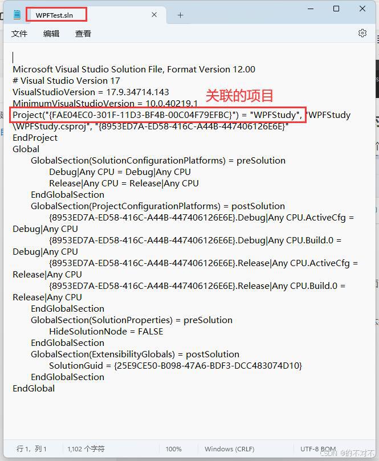This screenshot has width=379, height=461.
Task: Close the Notepad window
Action: click(x=362, y=9)
